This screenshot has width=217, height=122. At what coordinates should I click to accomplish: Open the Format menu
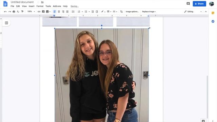click(40, 6)
